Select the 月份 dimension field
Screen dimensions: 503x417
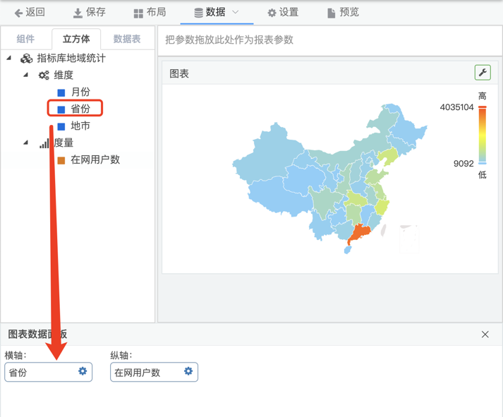(x=80, y=92)
